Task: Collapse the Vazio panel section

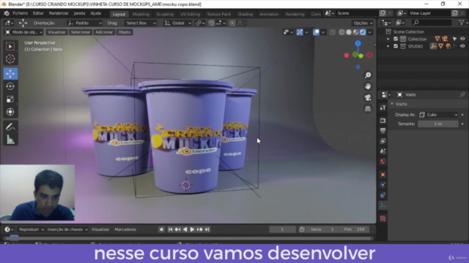Action: 392,104
